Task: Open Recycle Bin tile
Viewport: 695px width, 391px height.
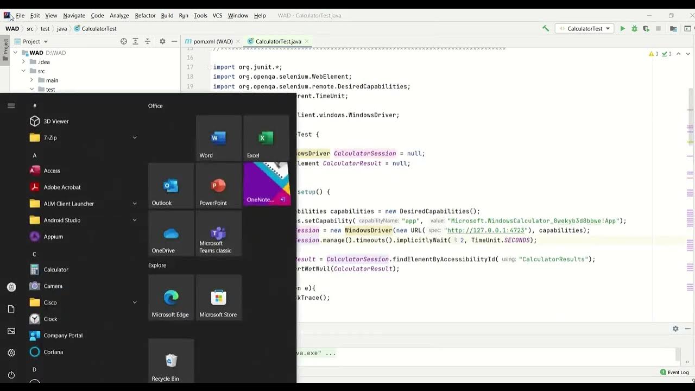Action: click(x=171, y=361)
